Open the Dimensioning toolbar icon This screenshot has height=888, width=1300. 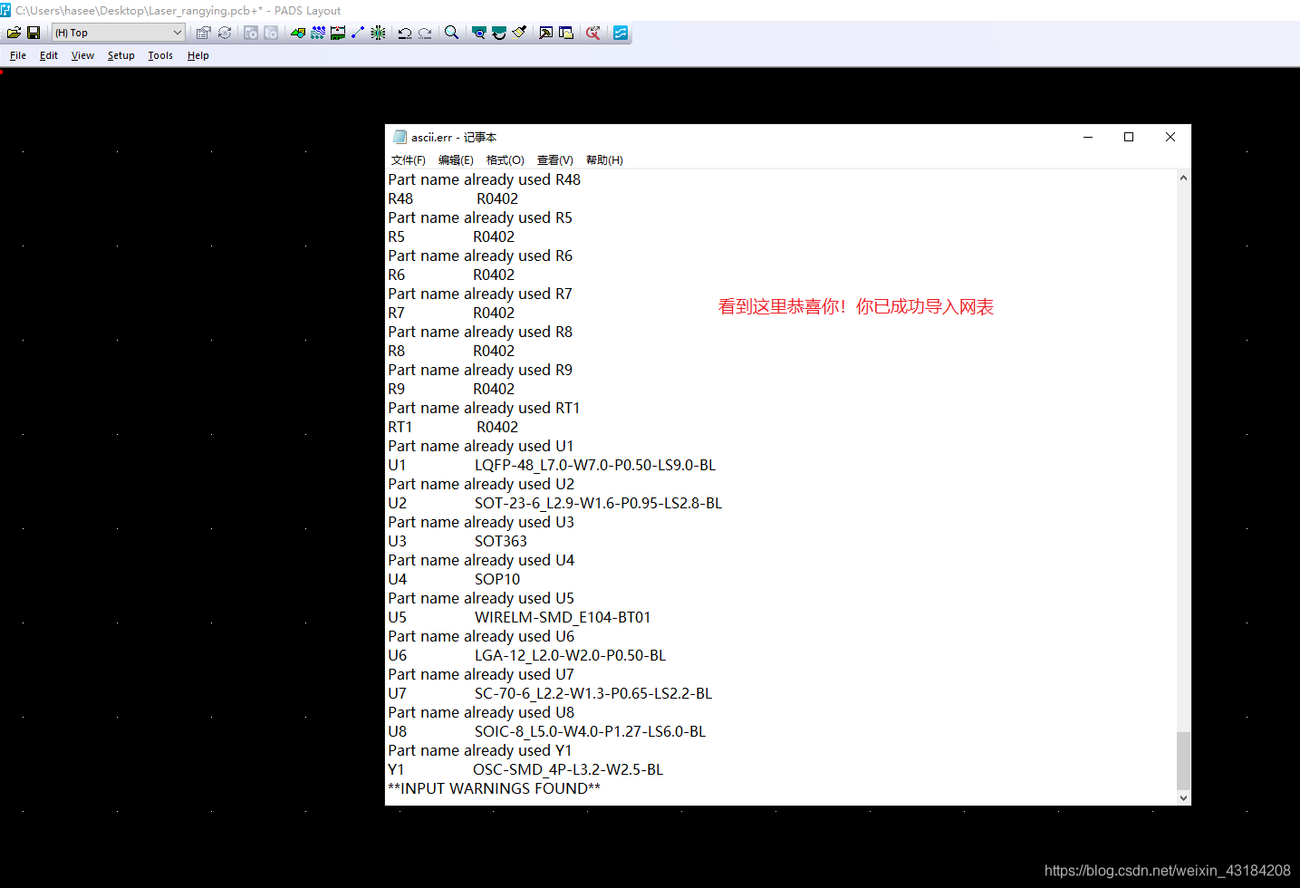click(x=338, y=33)
